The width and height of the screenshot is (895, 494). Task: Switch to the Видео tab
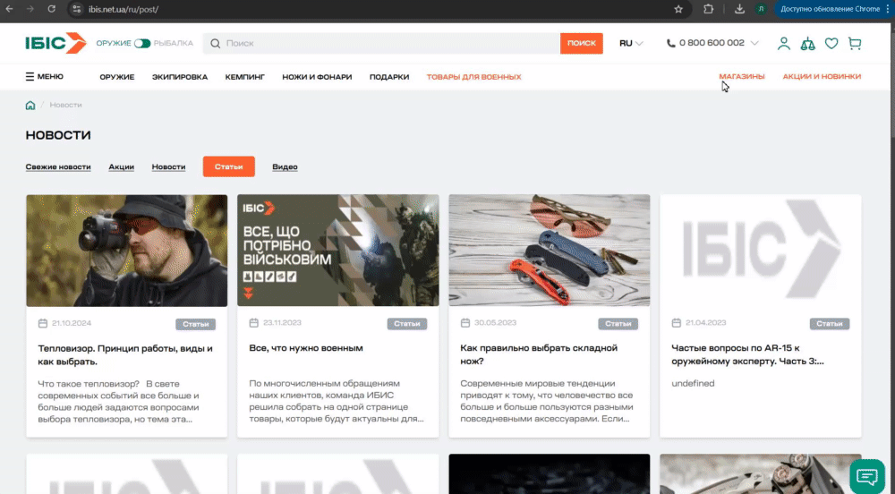[x=285, y=167]
